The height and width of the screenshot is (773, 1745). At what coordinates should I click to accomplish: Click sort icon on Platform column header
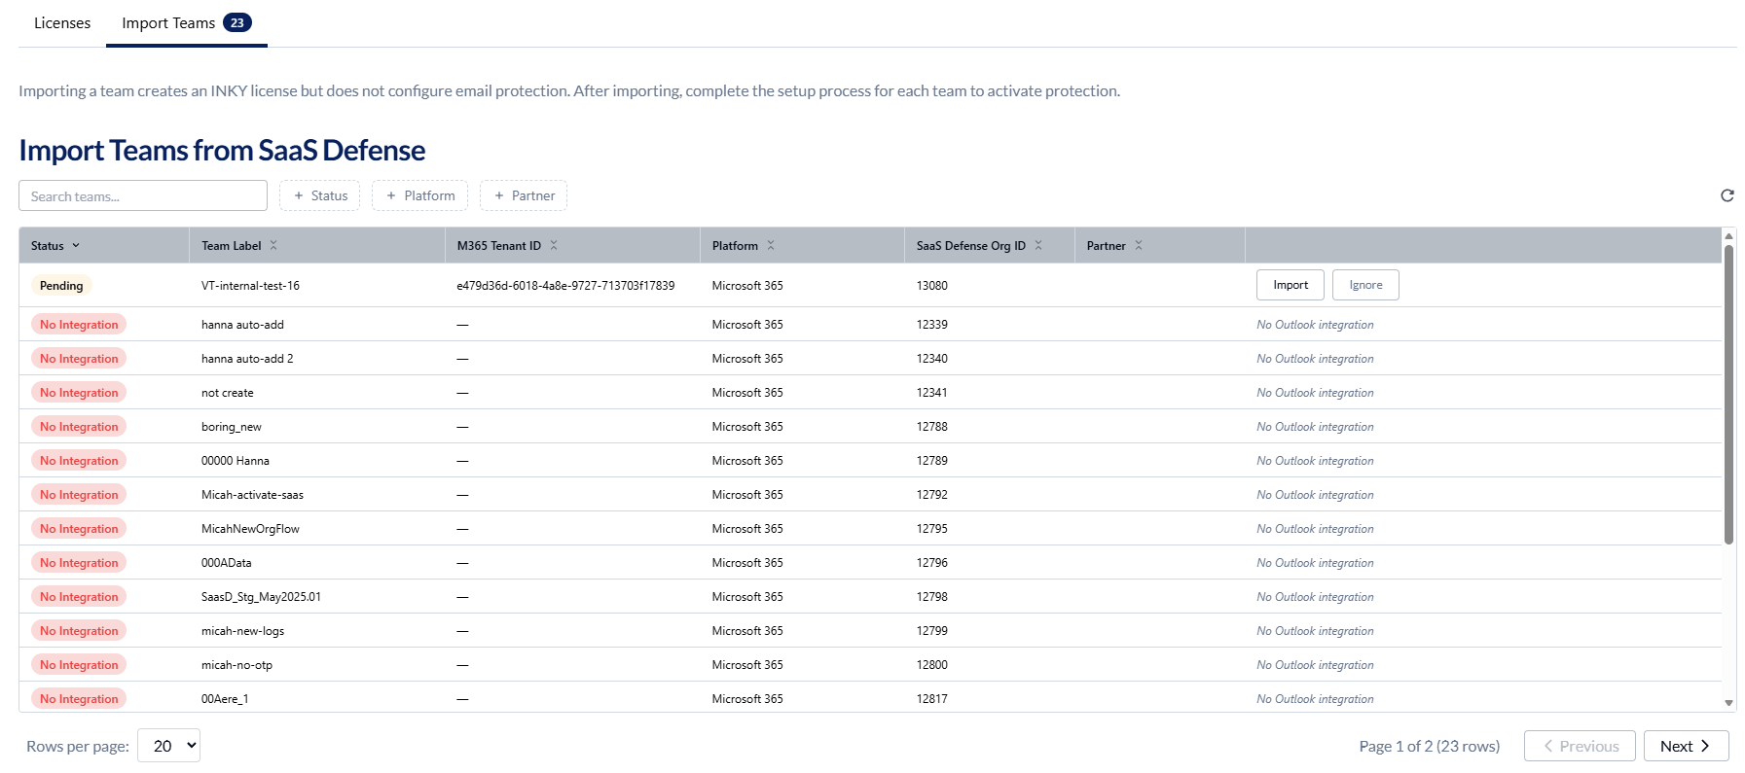click(x=771, y=245)
